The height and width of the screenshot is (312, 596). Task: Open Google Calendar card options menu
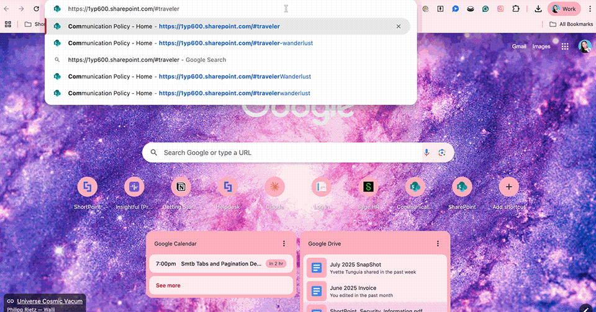(x=284, y=244)
